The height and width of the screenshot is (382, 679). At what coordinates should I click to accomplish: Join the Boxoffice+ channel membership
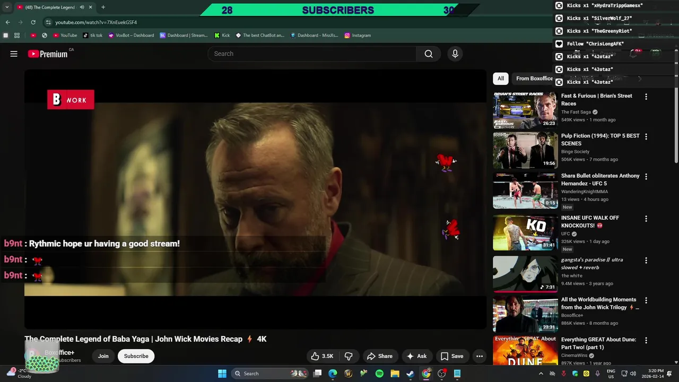(x=103, y=356)
